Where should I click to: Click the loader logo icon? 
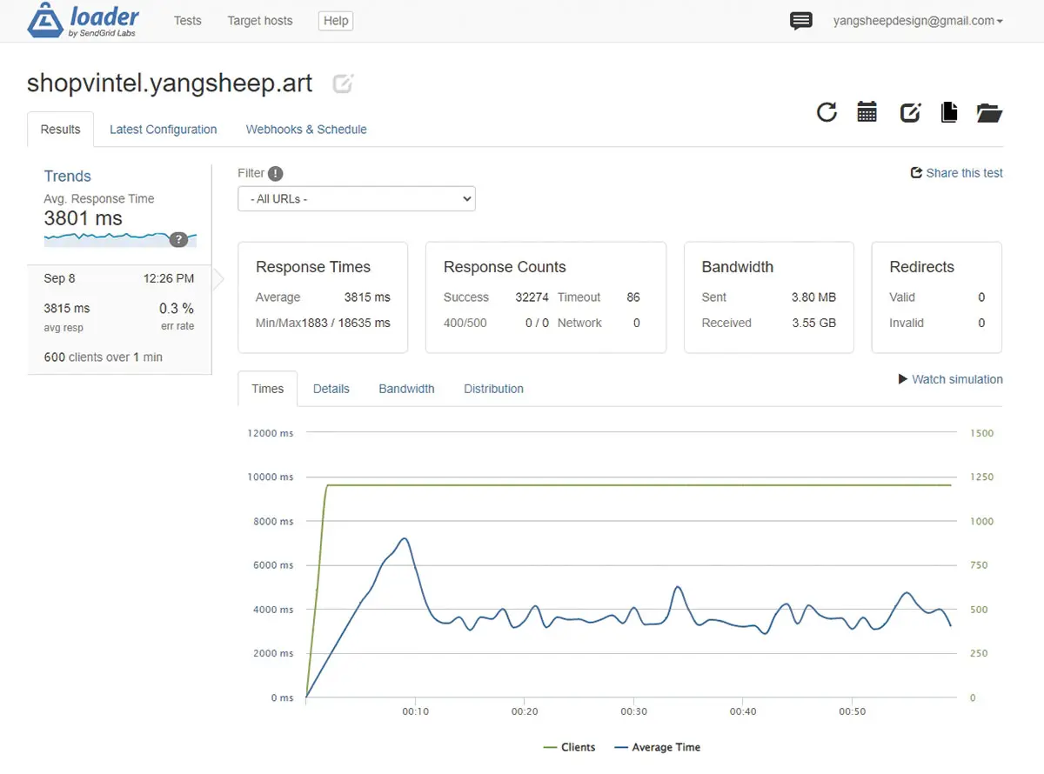pos(44,22)
